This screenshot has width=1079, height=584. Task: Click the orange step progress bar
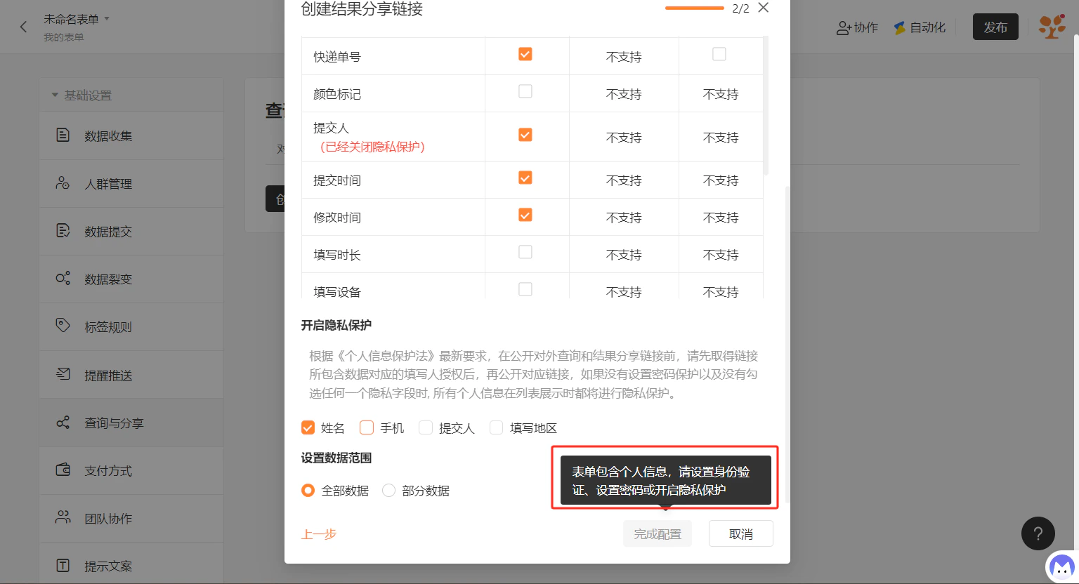[695, 8]
